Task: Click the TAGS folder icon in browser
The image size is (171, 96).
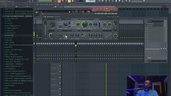Action: point(4,88)
